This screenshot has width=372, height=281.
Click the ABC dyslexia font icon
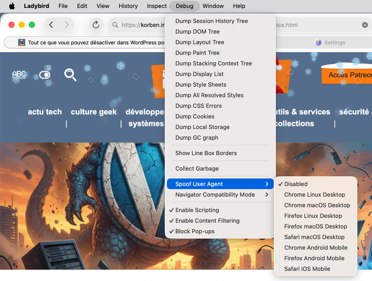19,75
